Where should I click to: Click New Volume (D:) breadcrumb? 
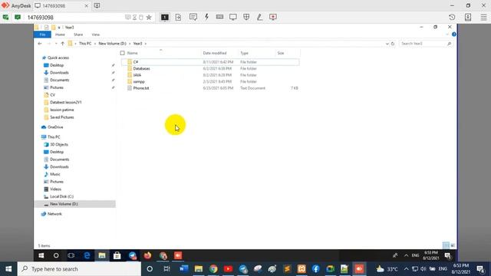pos(112,44)
